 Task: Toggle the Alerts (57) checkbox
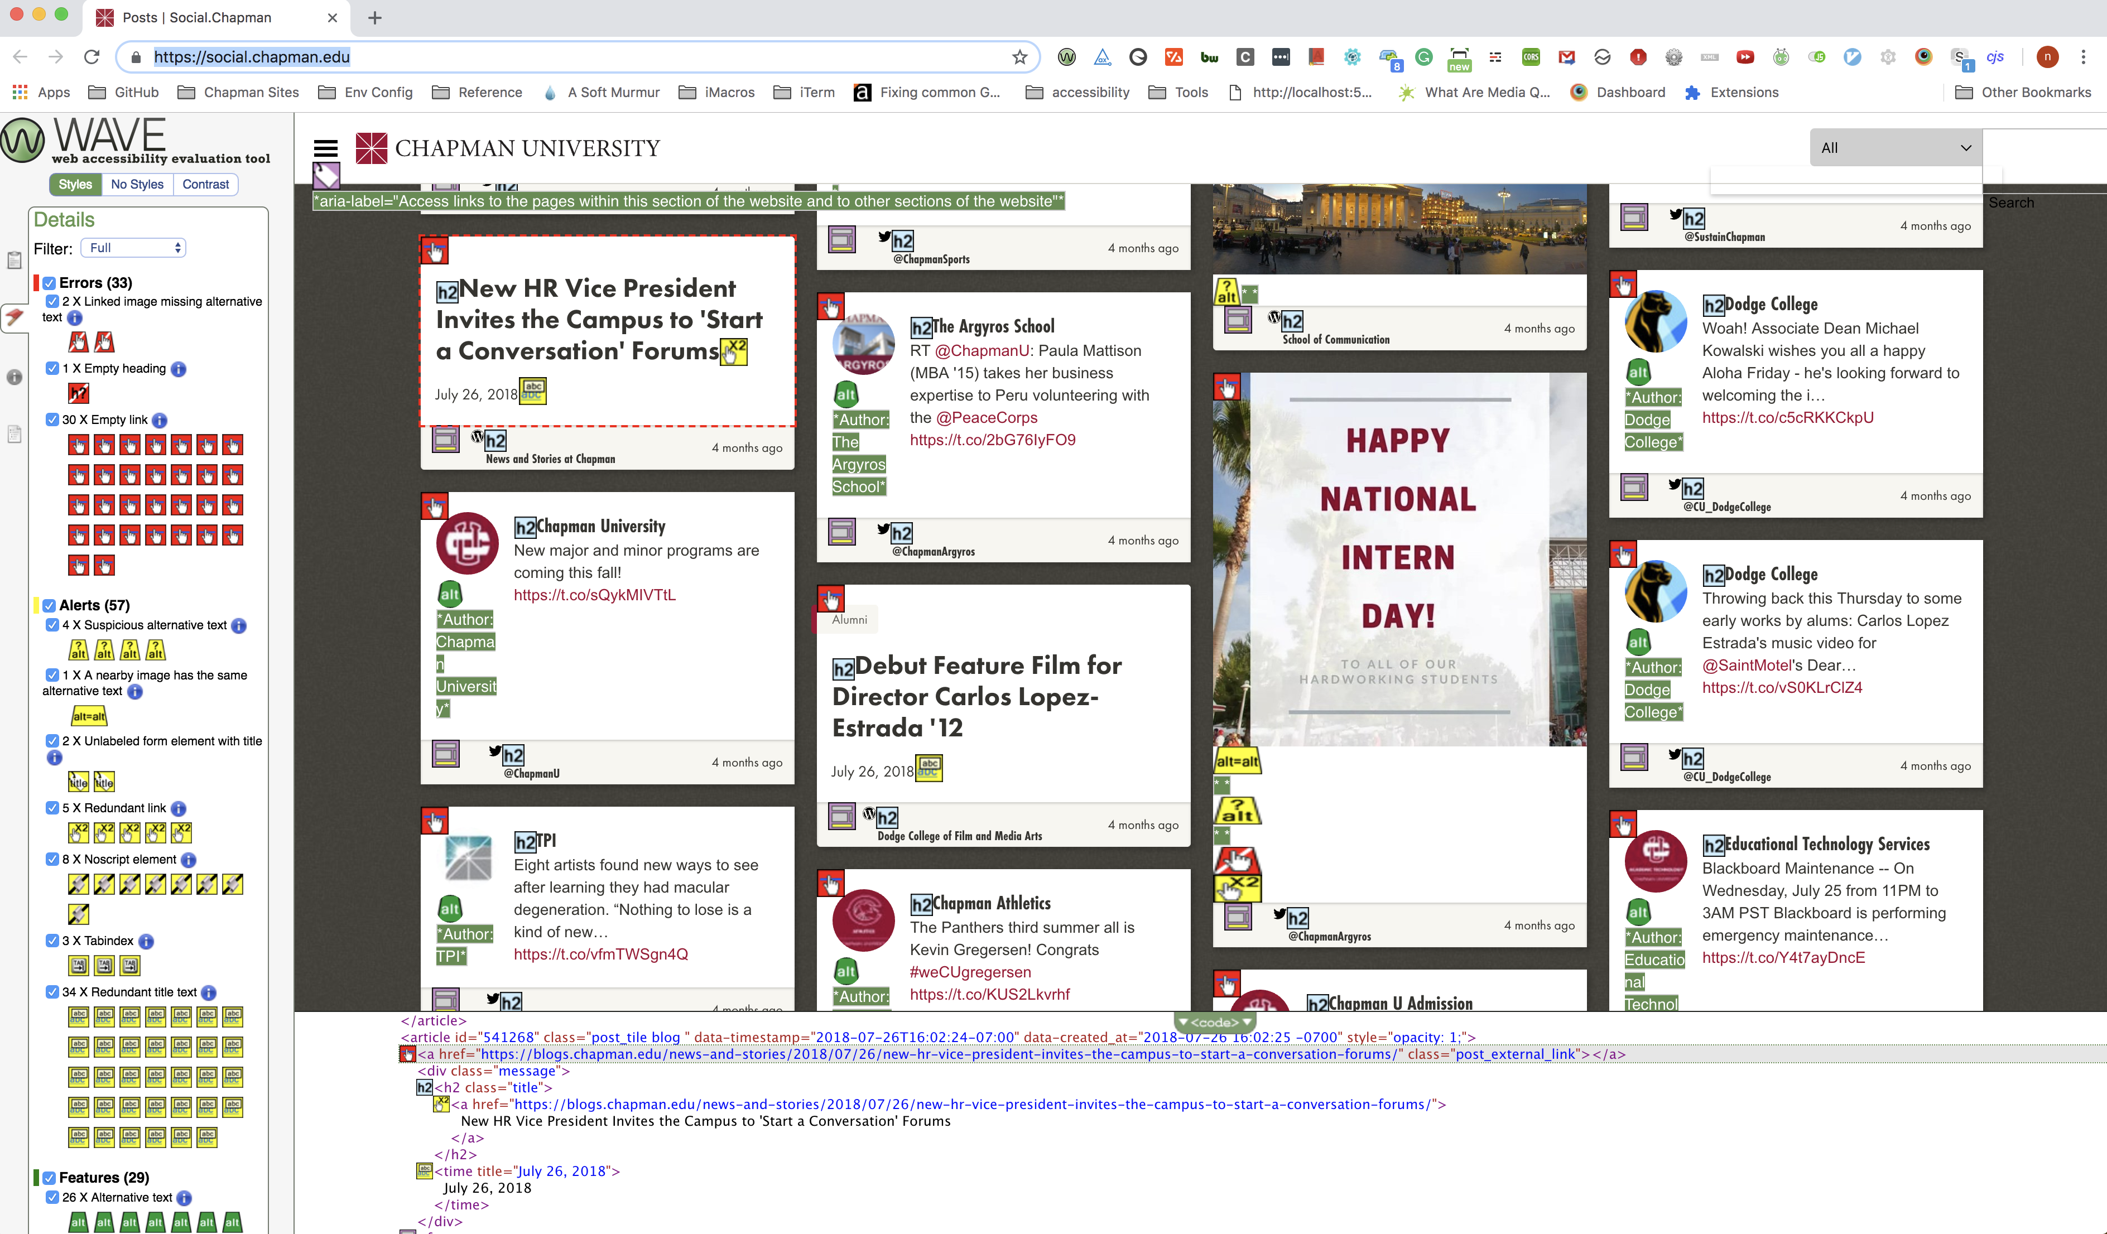tap(49, 605)
